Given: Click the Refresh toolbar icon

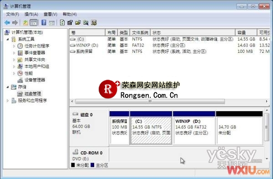Looking at the screenshot, I should point(62,23).
